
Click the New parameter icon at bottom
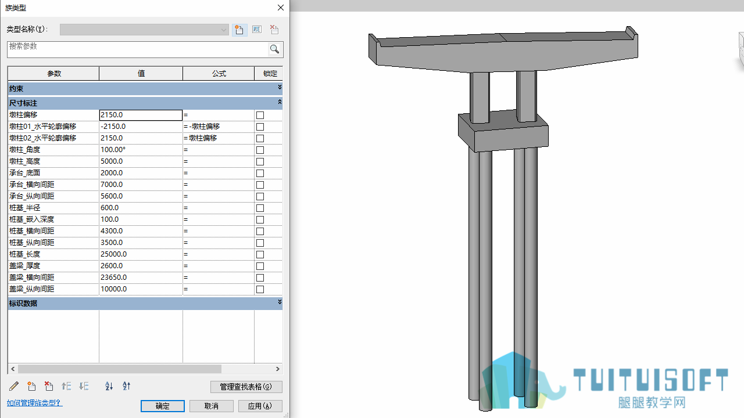click(x=31, y=386)
